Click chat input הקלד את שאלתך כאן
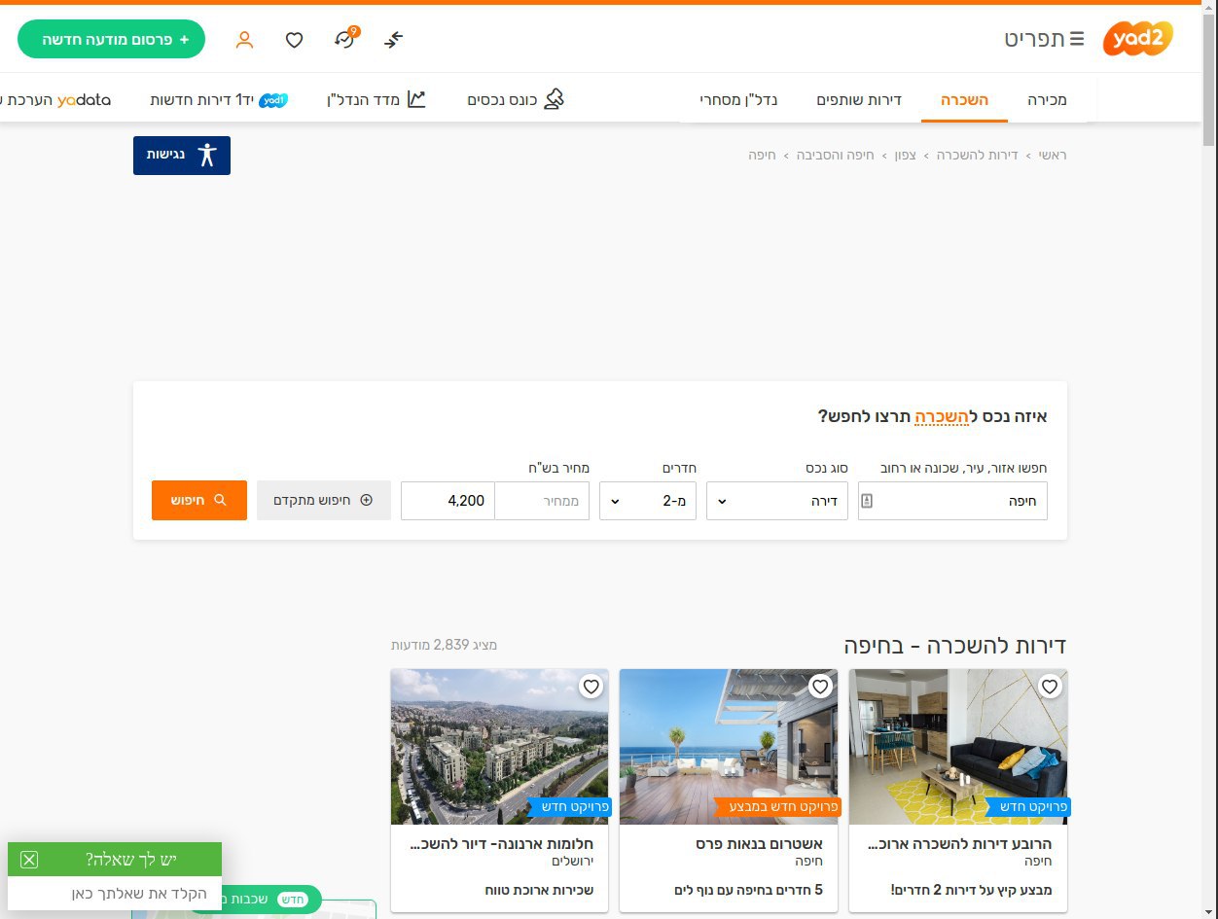 (x=115, y=893)
